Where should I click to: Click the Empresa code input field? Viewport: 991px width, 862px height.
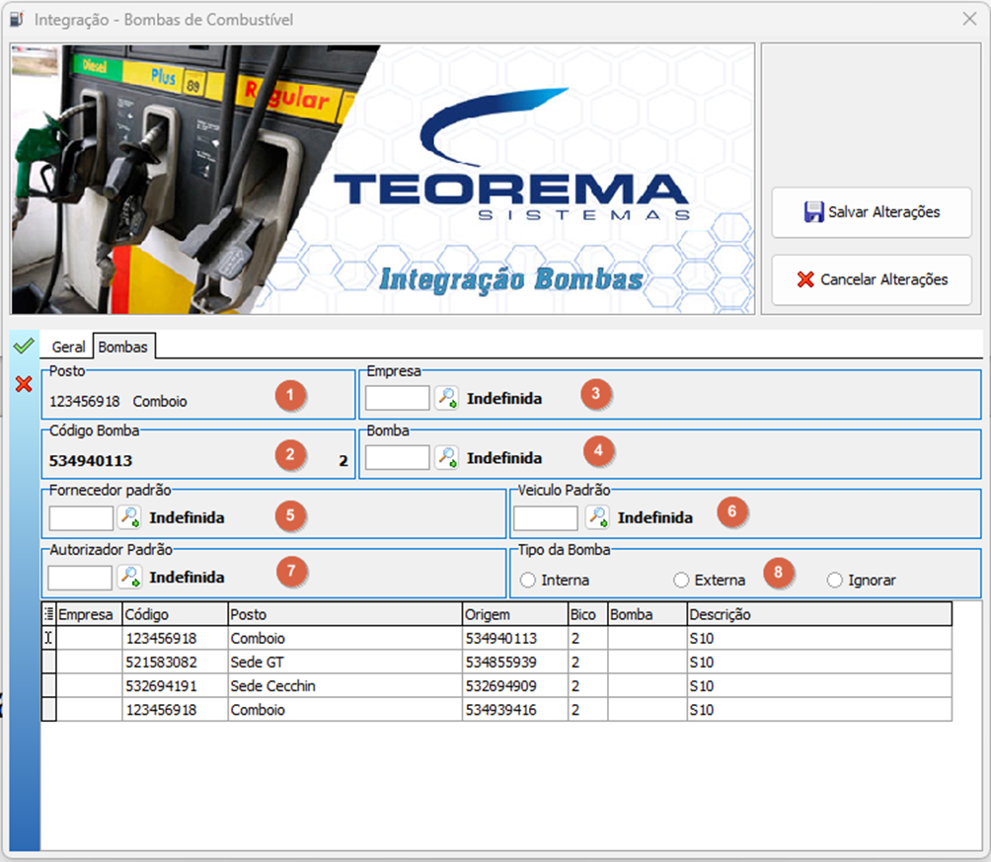pyautogui.click(x=398, y=398)
